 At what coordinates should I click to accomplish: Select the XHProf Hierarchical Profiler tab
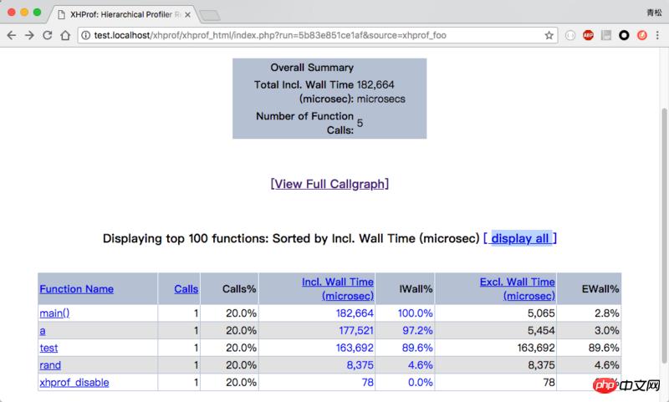point(125,13)
